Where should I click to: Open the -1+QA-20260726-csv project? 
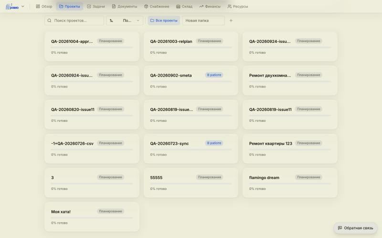coord(92,149)
